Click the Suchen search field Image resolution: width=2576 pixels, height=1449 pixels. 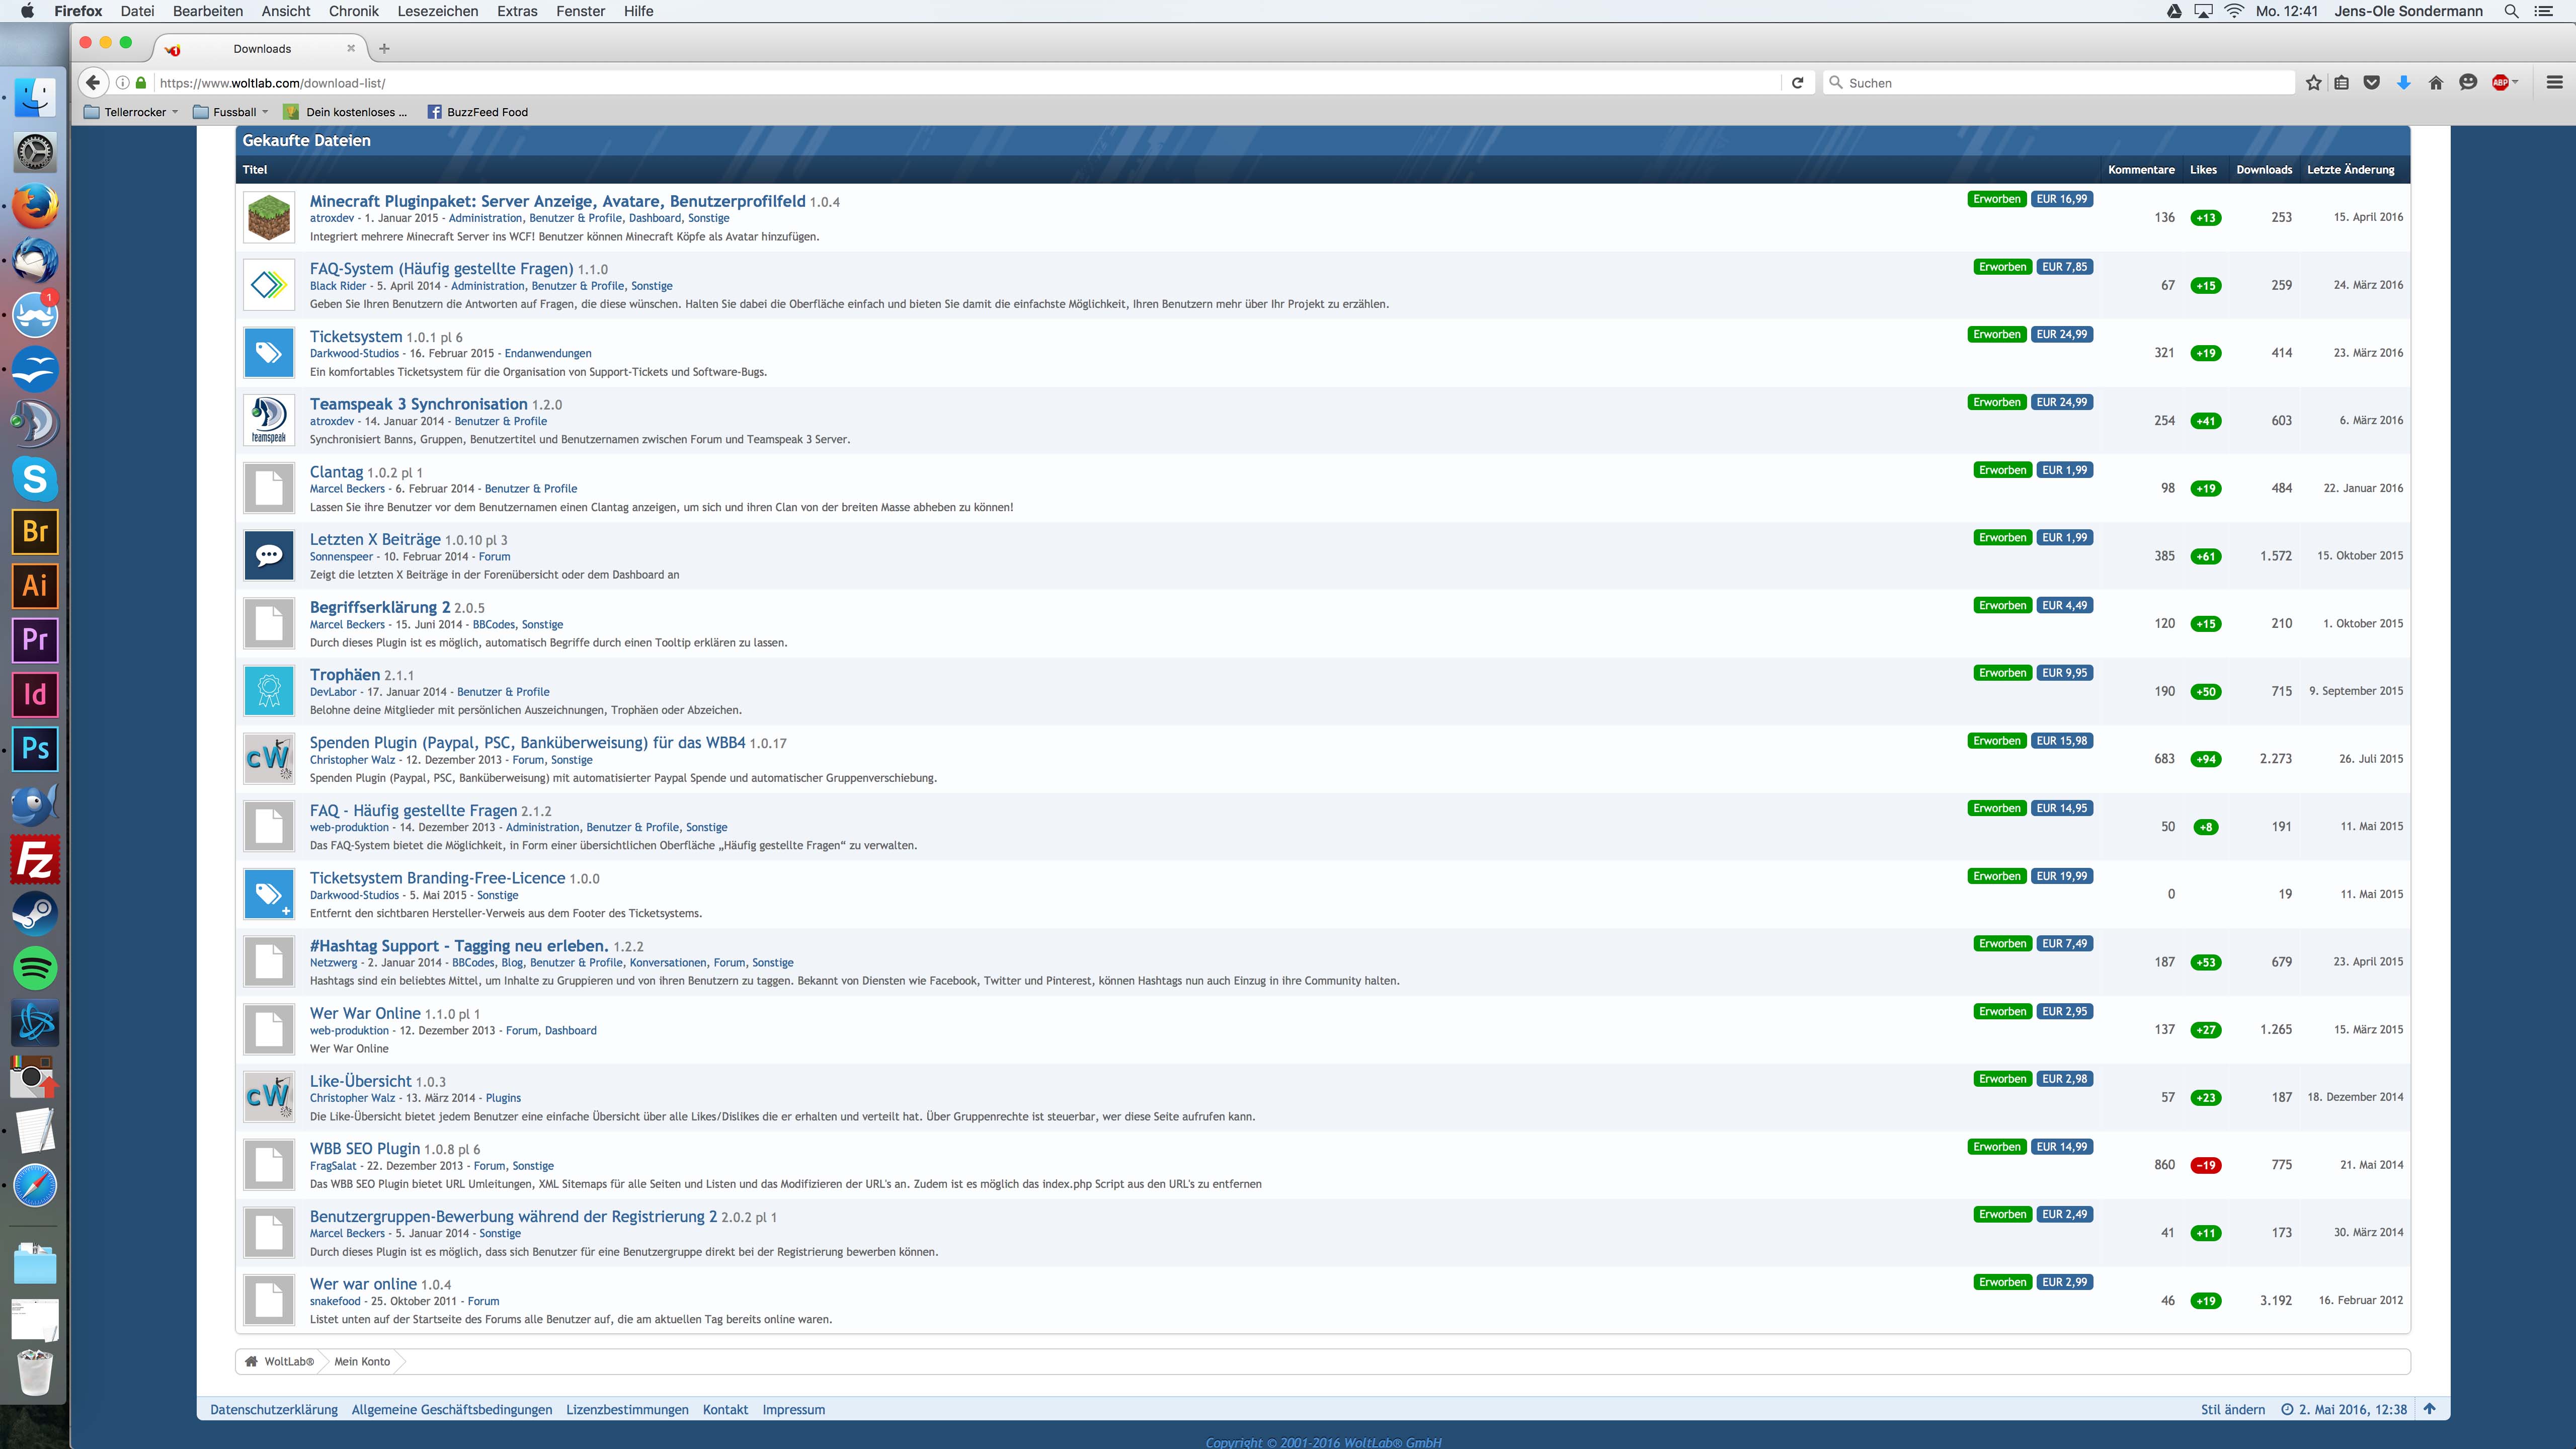click(x=2060, y=83)
